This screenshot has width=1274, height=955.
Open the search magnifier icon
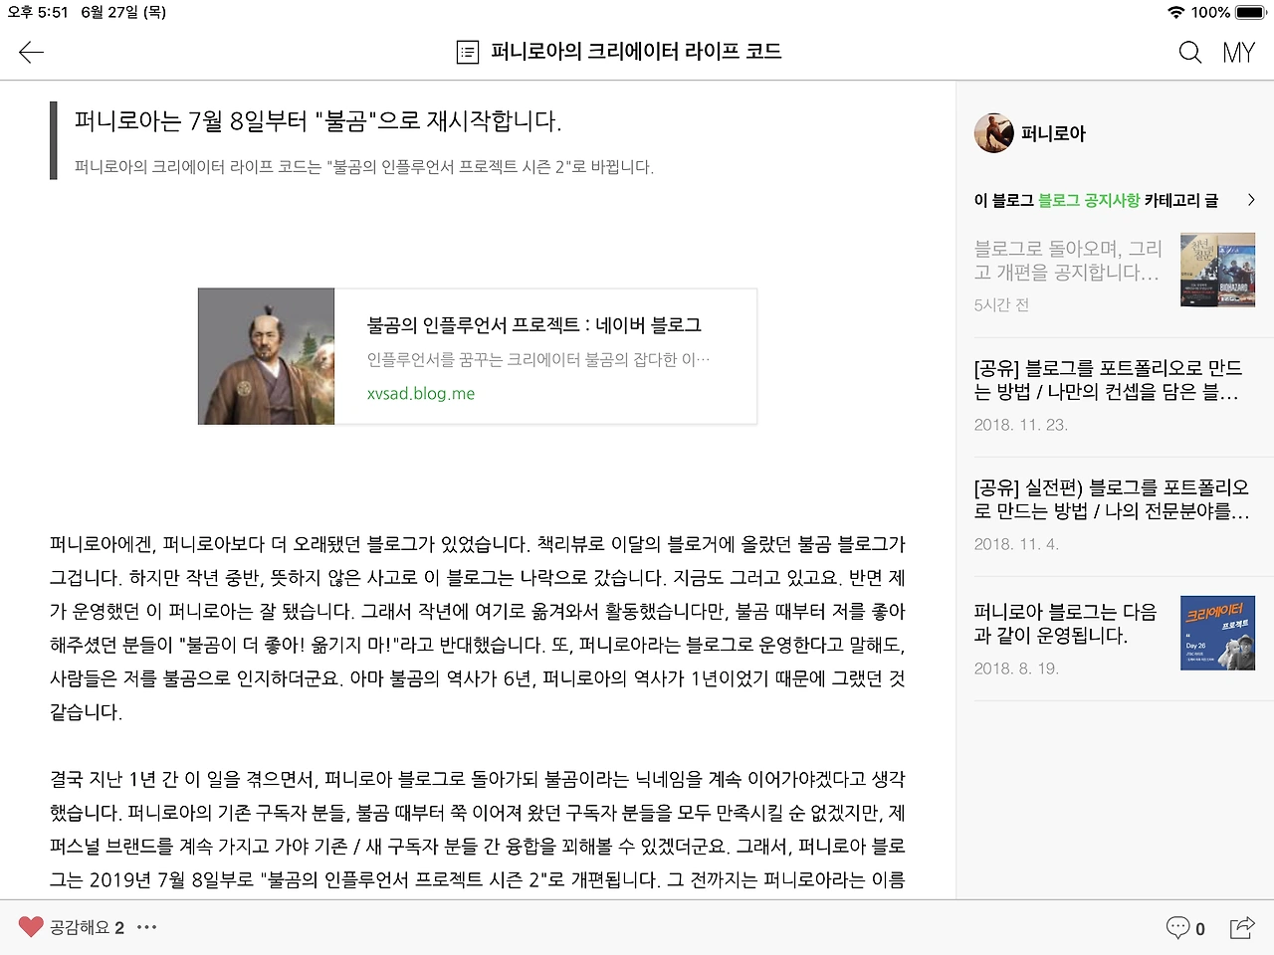1189,52
